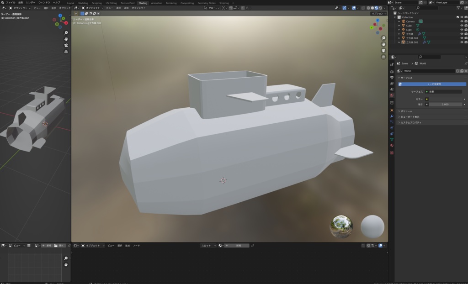468x284 pixels.
Task: Switch to the UV Editing workspace tab
Action: click(112, 3)
